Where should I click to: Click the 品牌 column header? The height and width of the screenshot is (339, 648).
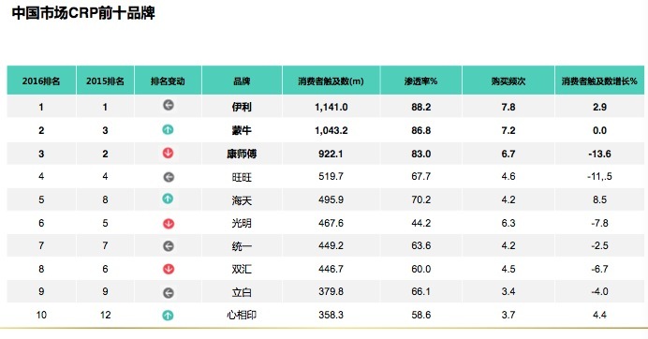242,81
